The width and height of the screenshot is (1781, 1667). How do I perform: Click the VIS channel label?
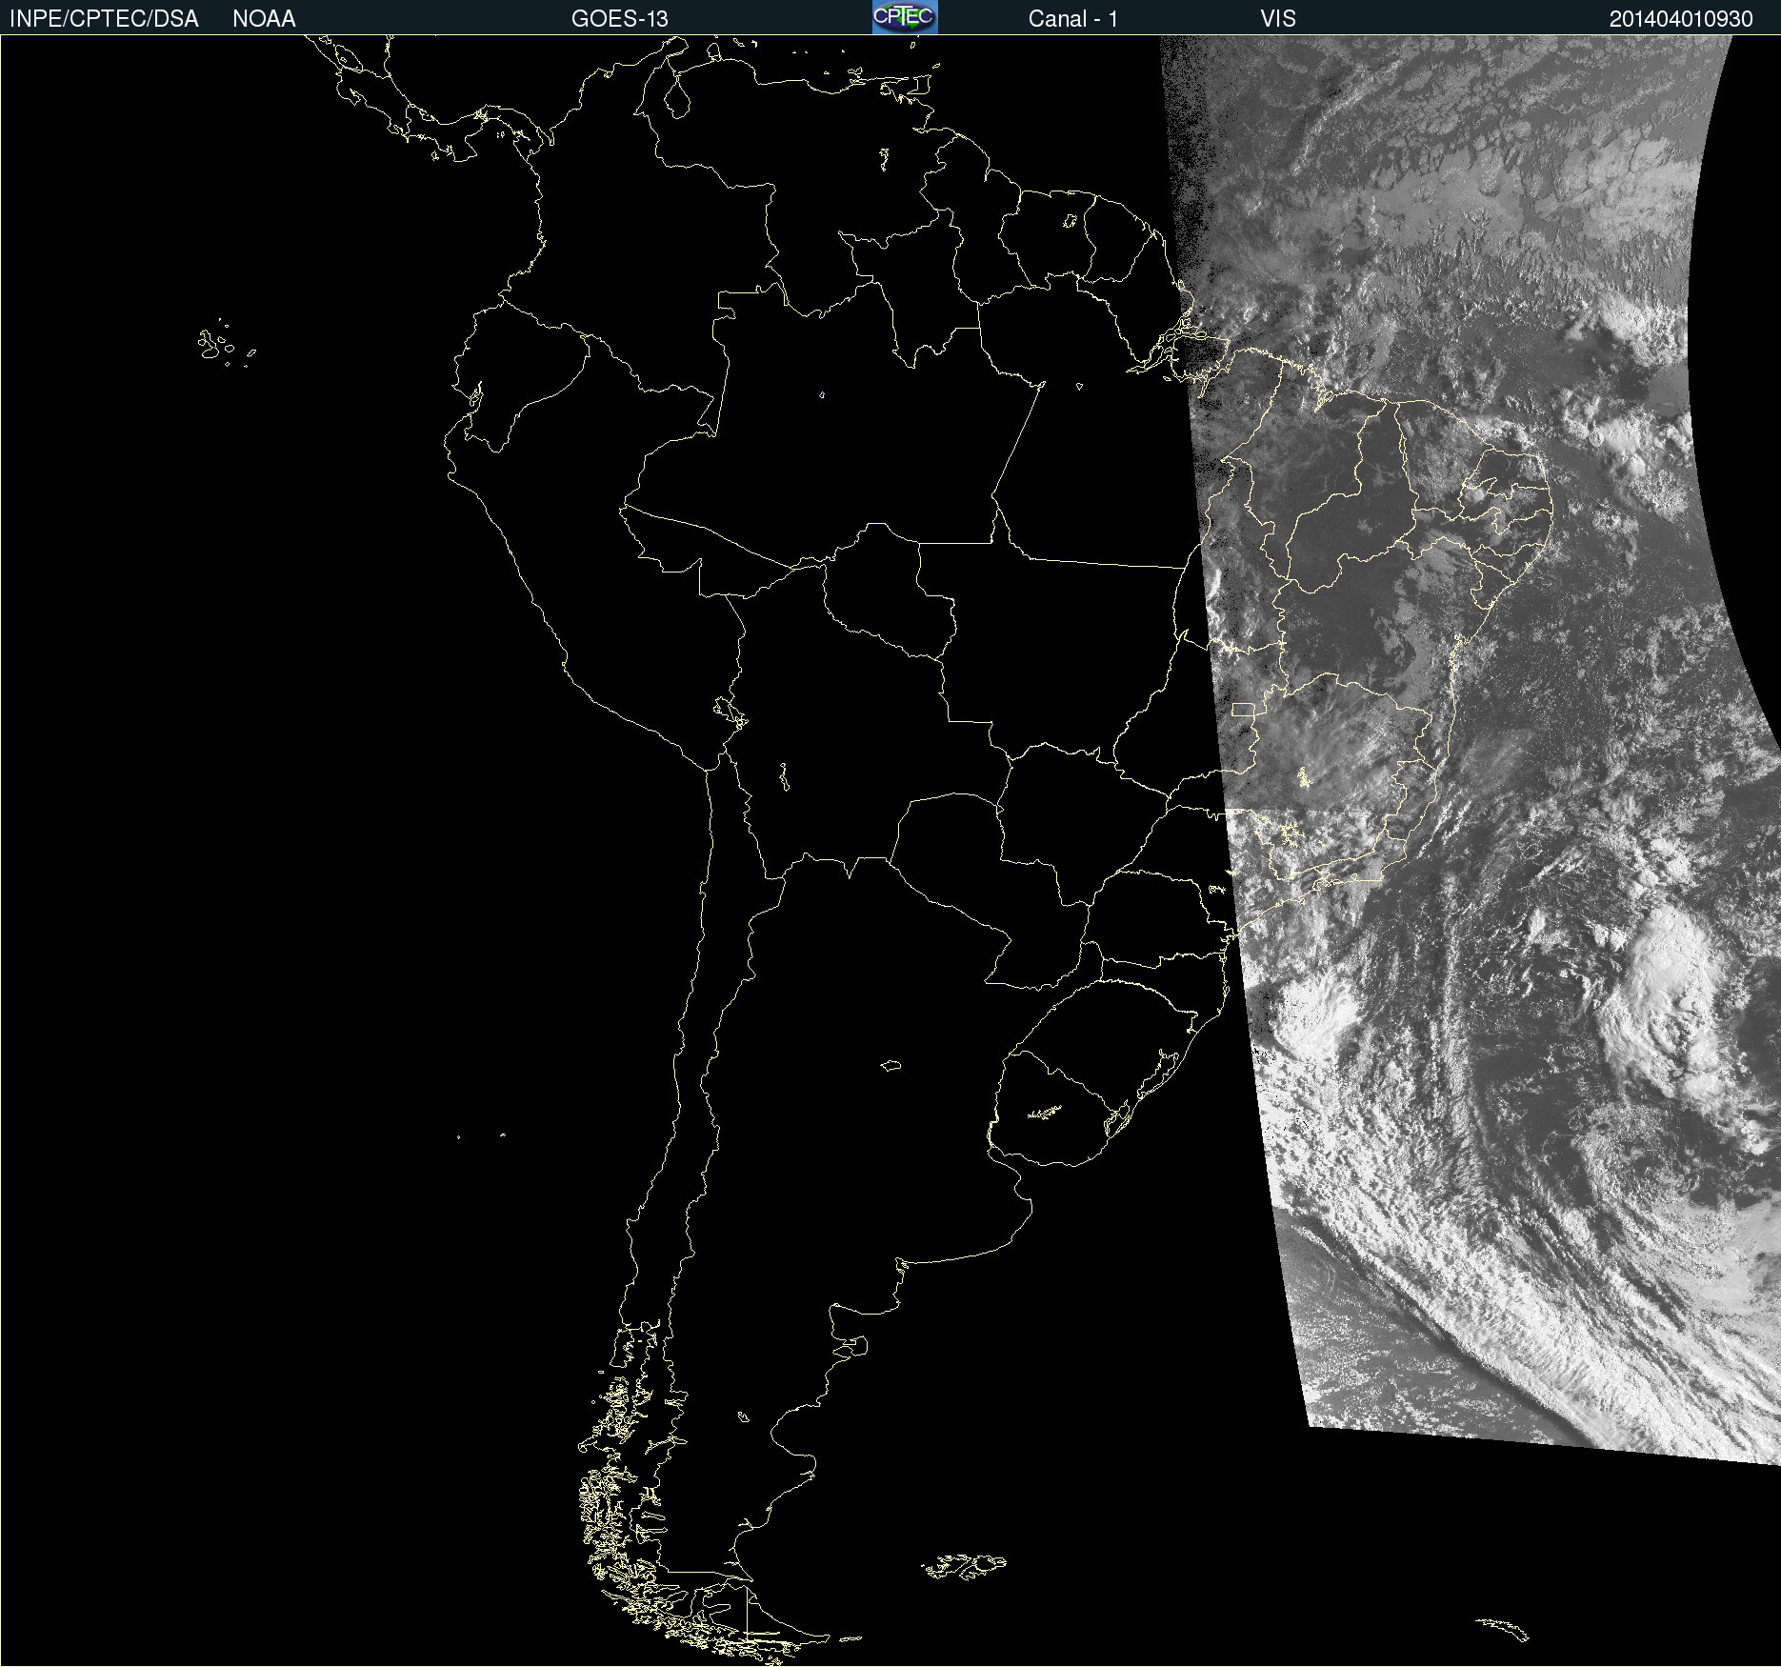(1278, 19)
